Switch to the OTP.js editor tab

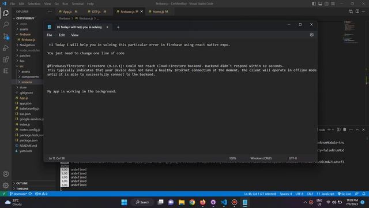click(97, 12)
